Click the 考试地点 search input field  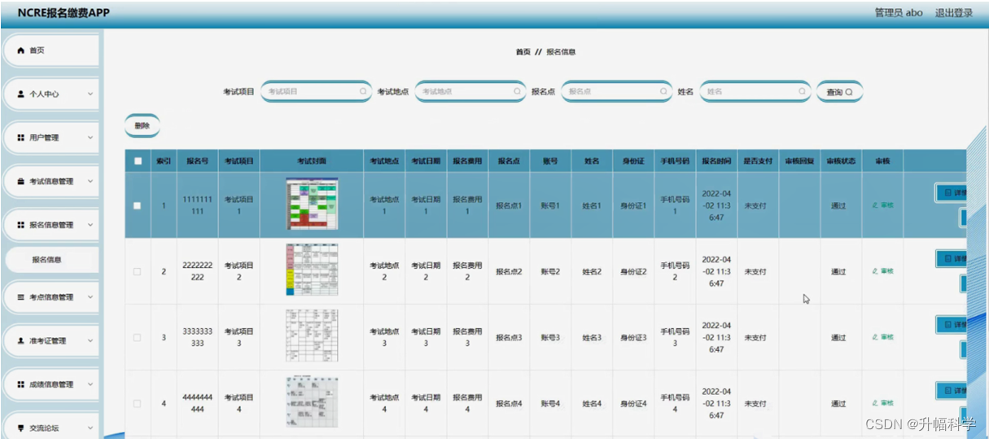coord(470,92)
